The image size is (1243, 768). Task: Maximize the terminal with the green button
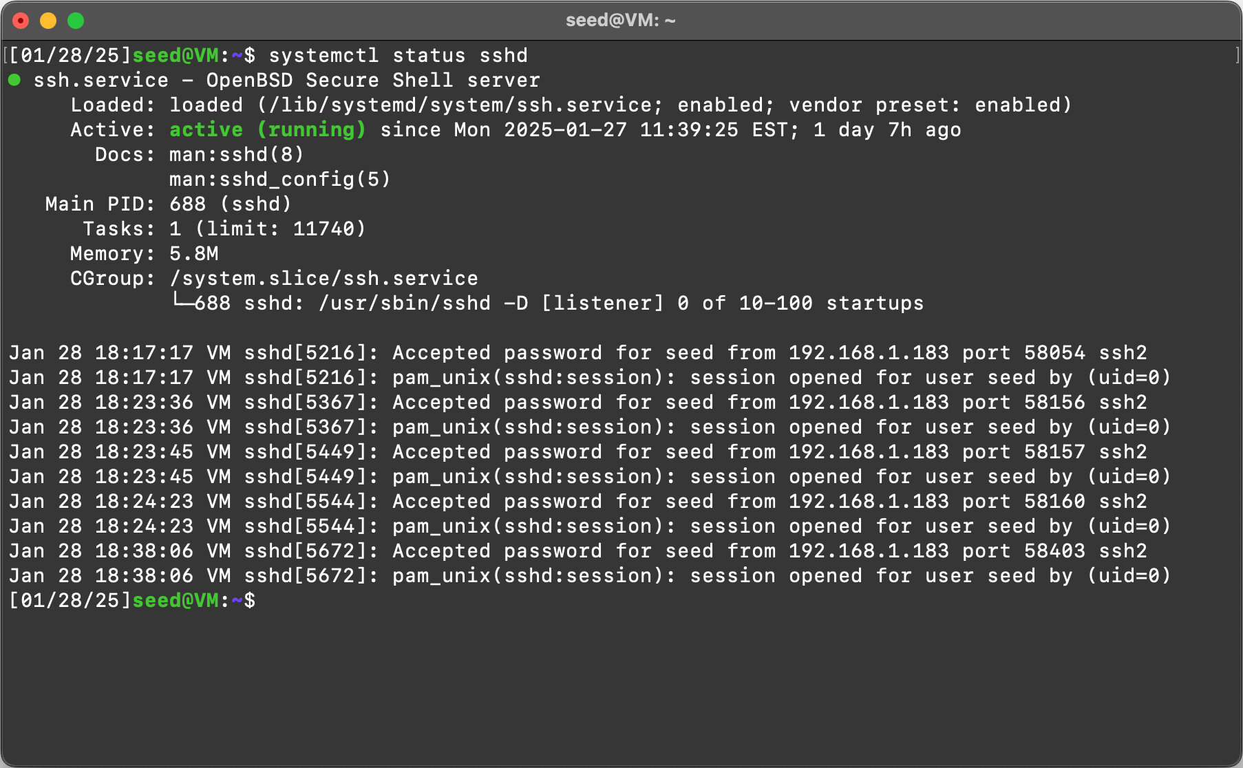pyautogui.click(x=76, y=21)
